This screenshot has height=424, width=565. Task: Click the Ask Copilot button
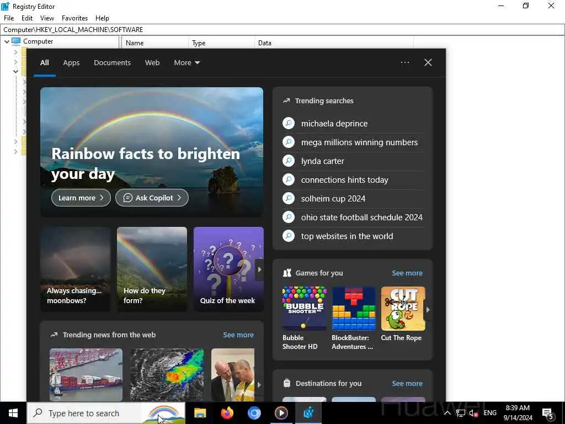pos(152,198)
